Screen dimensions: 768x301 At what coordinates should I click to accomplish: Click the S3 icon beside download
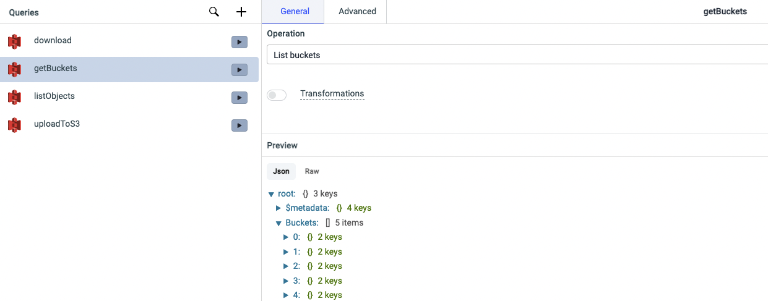pyautogui.click(x=14, y=41)
